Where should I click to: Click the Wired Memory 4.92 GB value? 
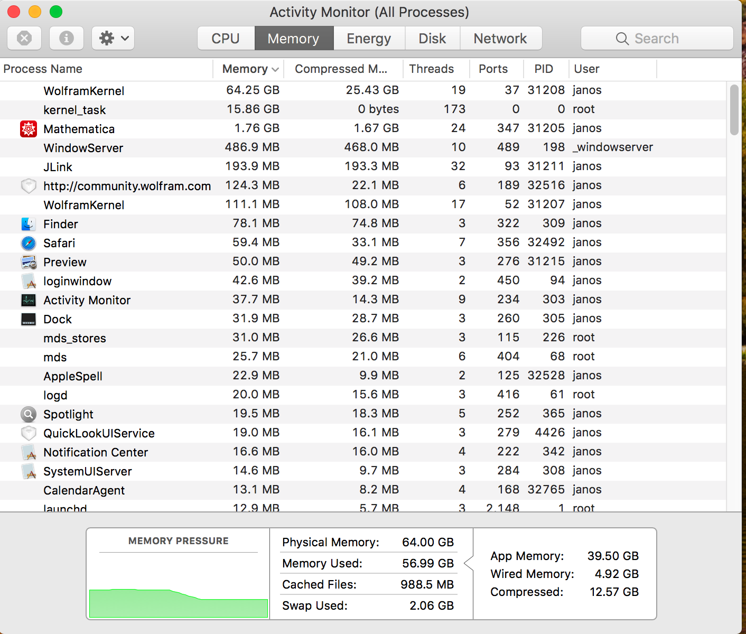(617, 574)
